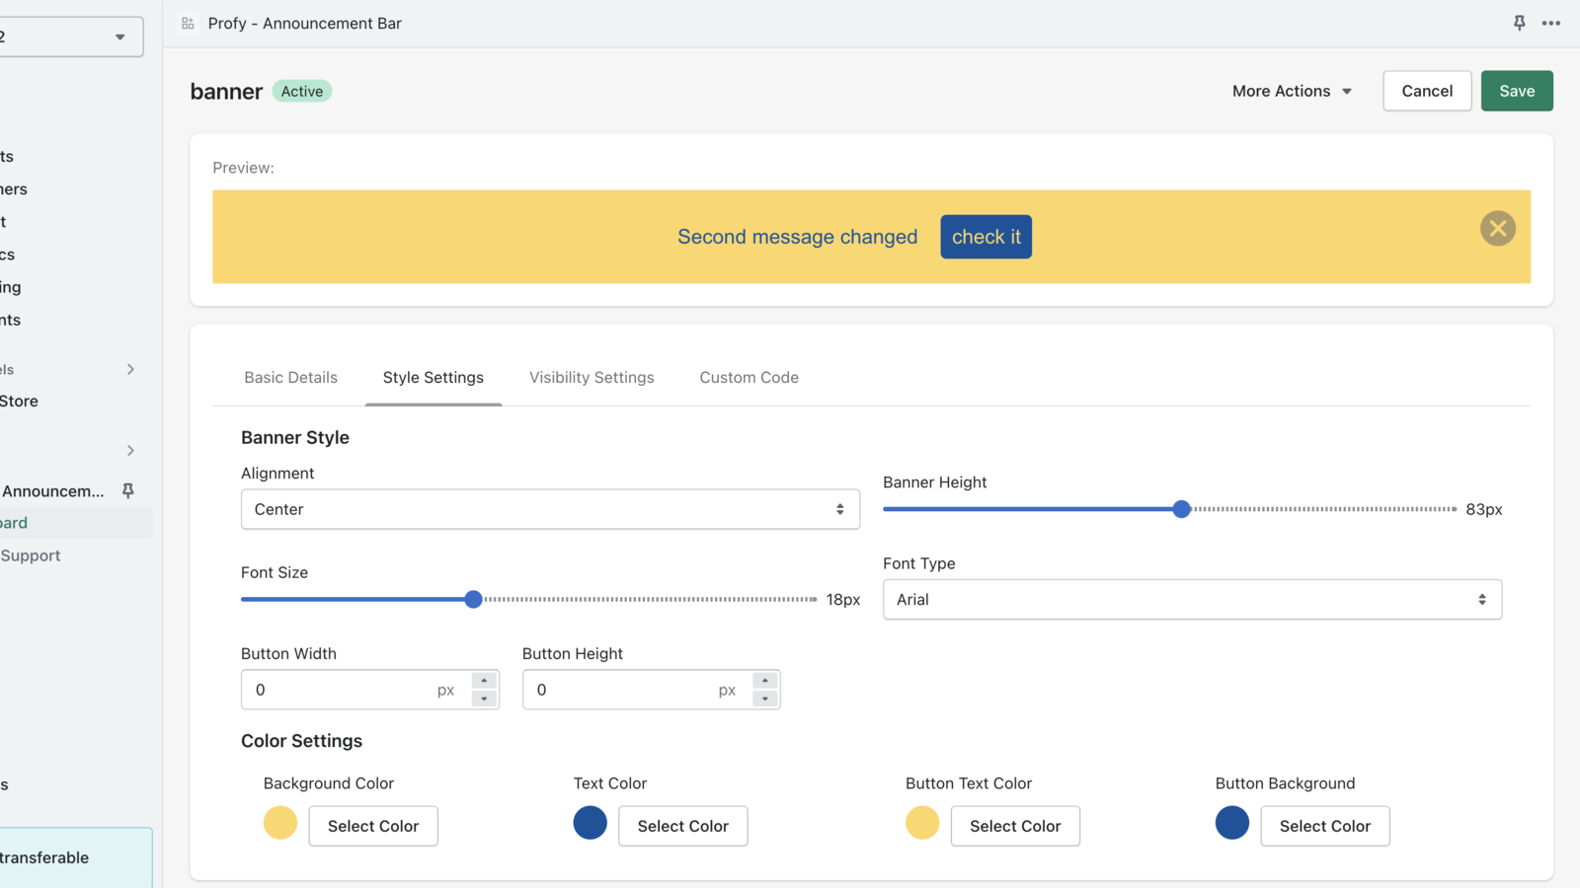This screenshot has width=1580, height=888.
Task: Open the Alignment dropdown showing Center
Action: [x=550, y=509]
